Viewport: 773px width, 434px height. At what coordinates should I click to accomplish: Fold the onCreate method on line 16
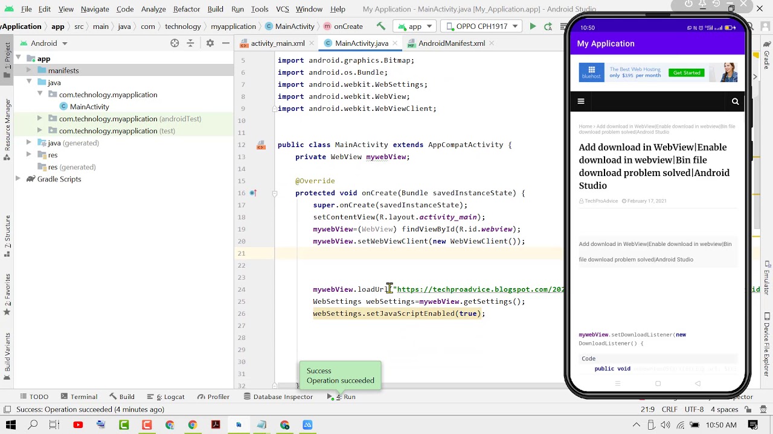[x=274, y=193]
